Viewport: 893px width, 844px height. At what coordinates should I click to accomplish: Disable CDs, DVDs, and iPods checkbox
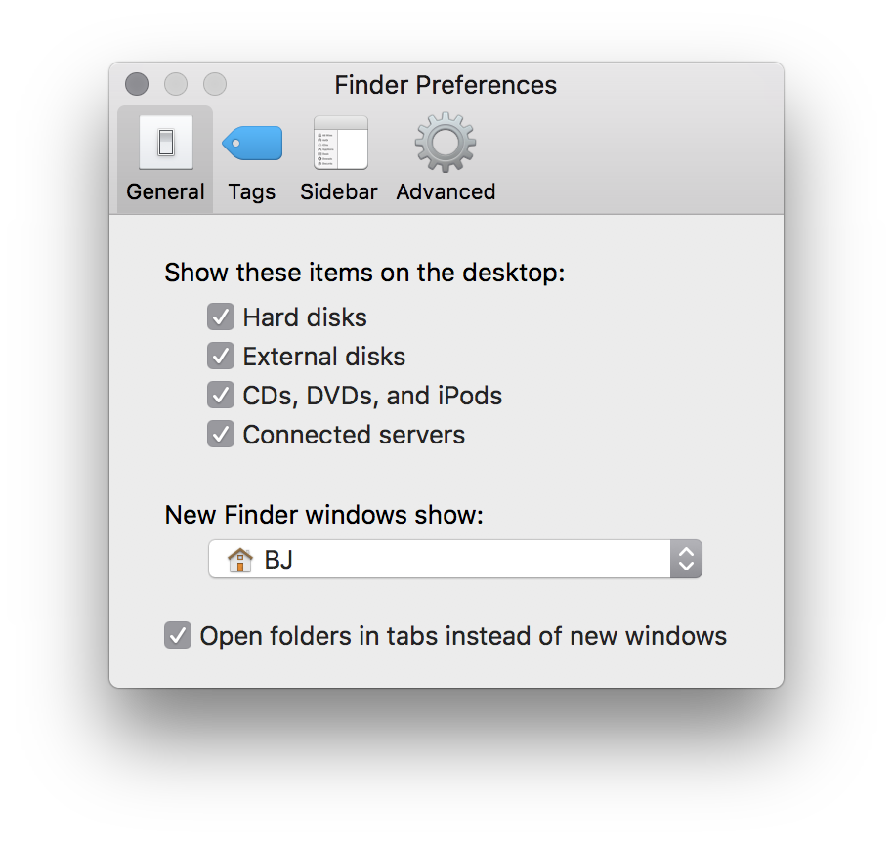221,396
